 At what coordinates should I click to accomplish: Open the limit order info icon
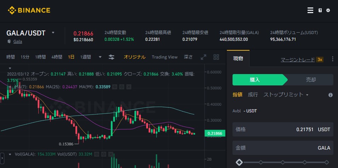pyautogui.click(x=331, y=95)
